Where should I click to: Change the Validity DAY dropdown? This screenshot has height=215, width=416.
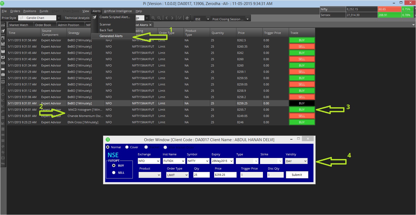[x=296, y=161]
